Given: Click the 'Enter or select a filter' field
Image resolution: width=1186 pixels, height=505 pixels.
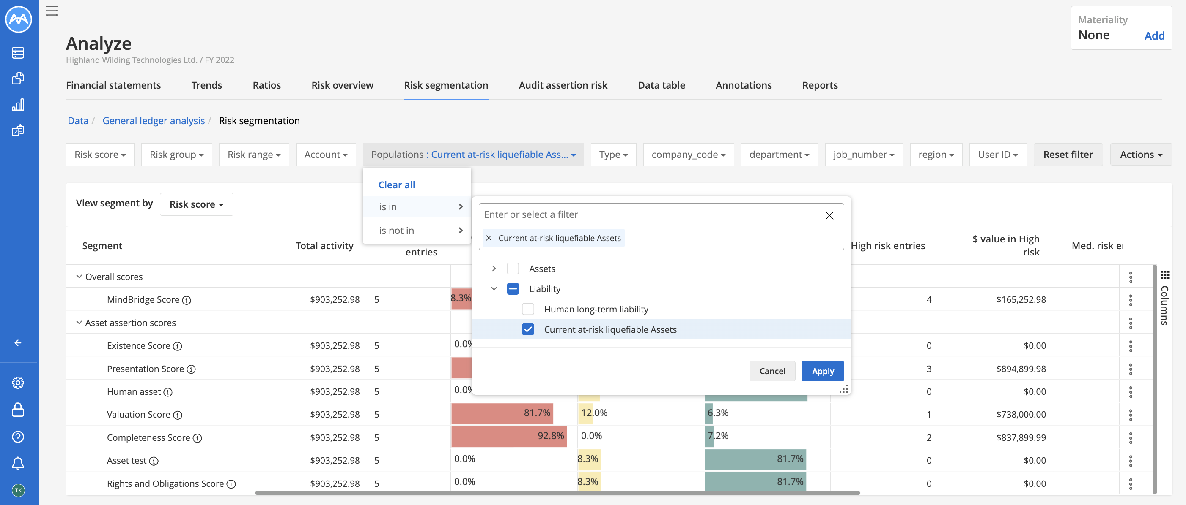Looking at the screenshot, I should pyautogui.click(x=651, y=214).
